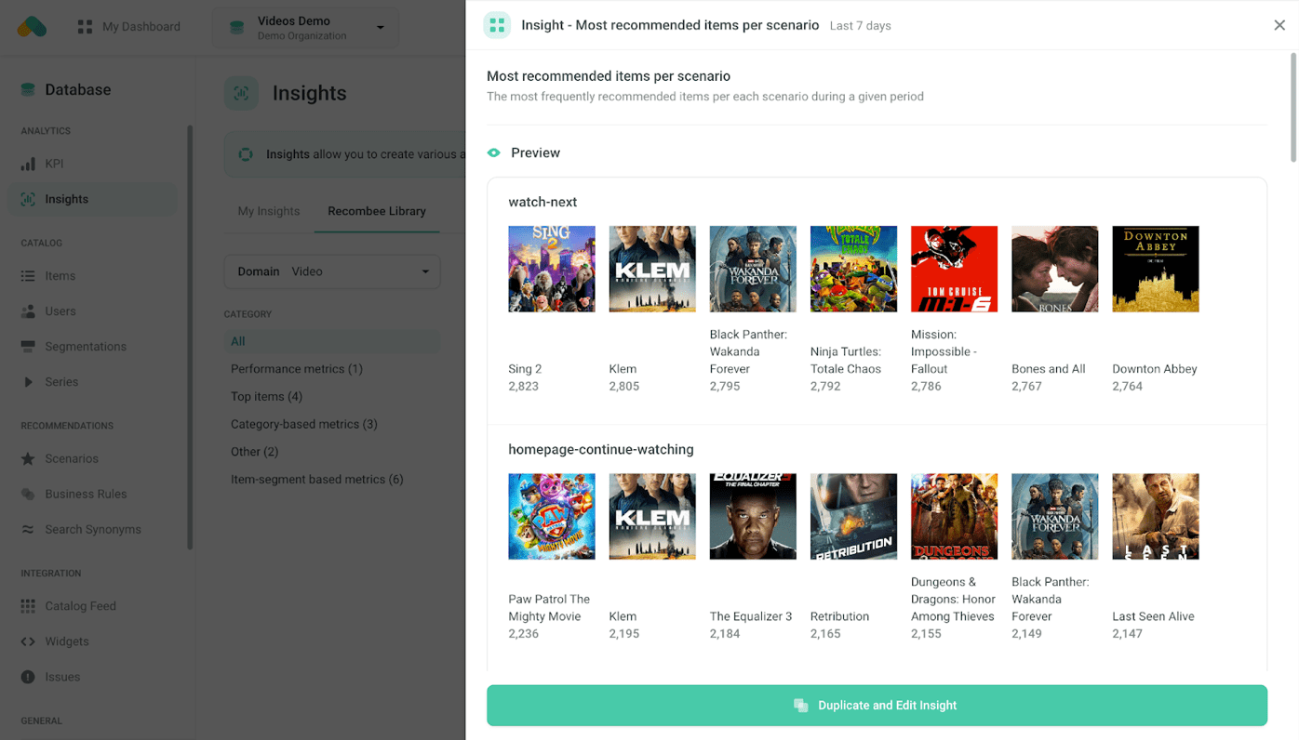Select Performance metrics (1) category
Viewport: 1299px width, 740px height.
297,369
